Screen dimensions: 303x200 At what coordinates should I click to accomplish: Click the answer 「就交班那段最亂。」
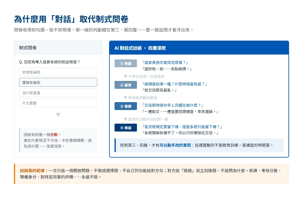tap(159, 90)
